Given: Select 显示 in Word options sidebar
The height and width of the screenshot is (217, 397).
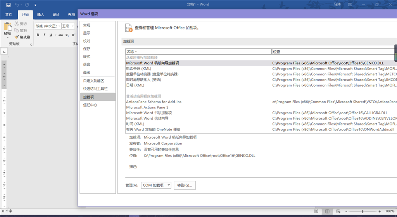Looking at the screenshot, I should point(98,33).
